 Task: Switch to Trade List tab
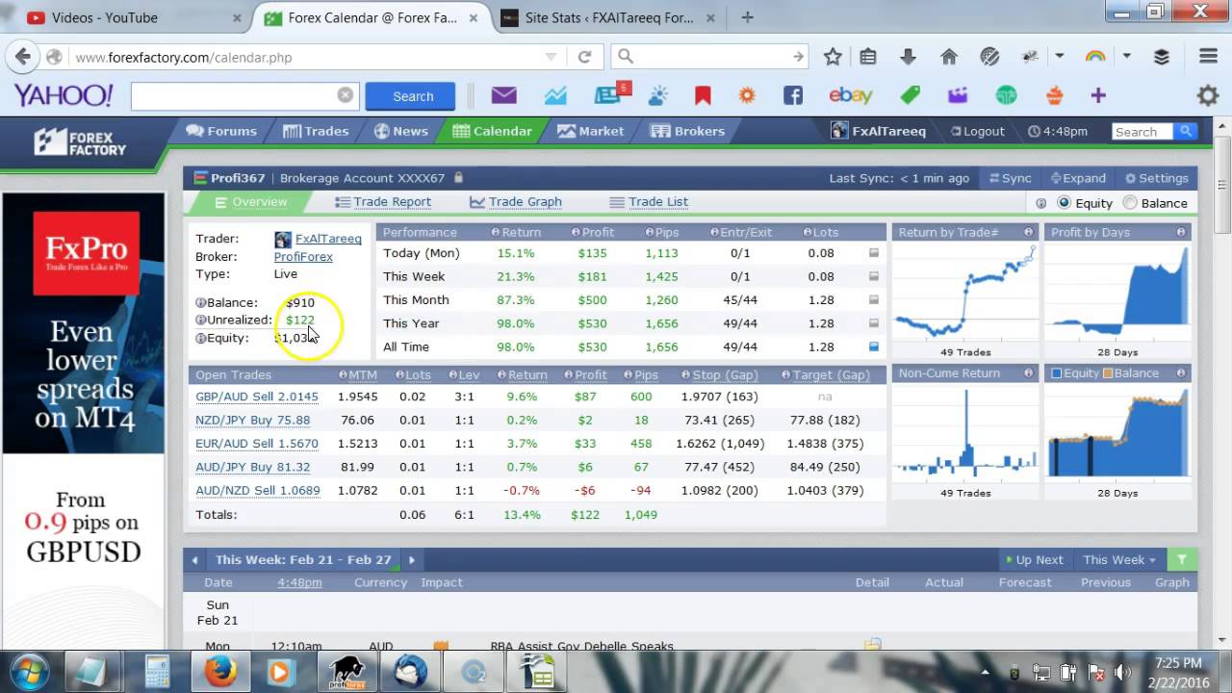click(x=650, y=202)
